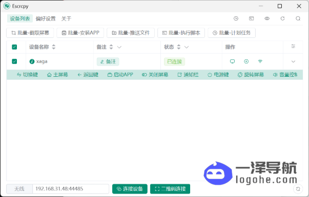Viewport: 309px width, 197px height.
Task: Click 批量-计划任务 button
Action: coord(232,33)
